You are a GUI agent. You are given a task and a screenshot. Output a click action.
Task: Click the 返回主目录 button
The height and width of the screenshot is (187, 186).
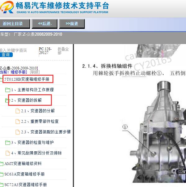point(15,24)
